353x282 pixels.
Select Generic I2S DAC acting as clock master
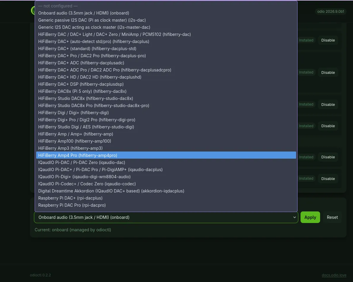pyautogui.click(x=166, y=27)
